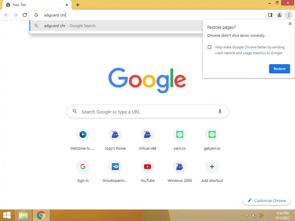Image resolution: width=295 pixels, height=221 pixels.
Task: Click the search magnifier in Google box
Action: point(75,111)
